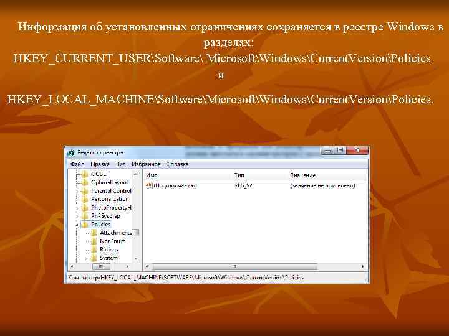The width and height of the screenshot is (449, 336).
Task: Expand the PnPSysprep key
Action: (77, 217)
